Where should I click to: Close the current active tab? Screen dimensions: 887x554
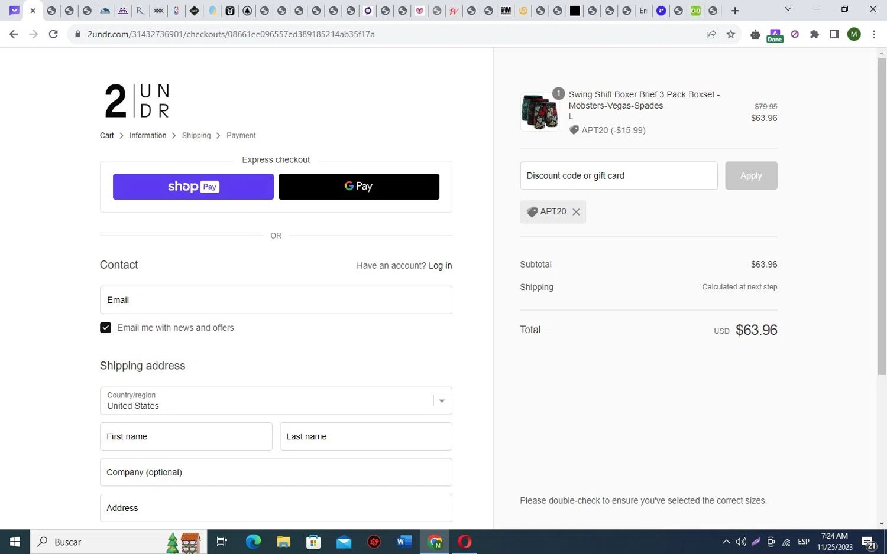(x=33, y=11)
